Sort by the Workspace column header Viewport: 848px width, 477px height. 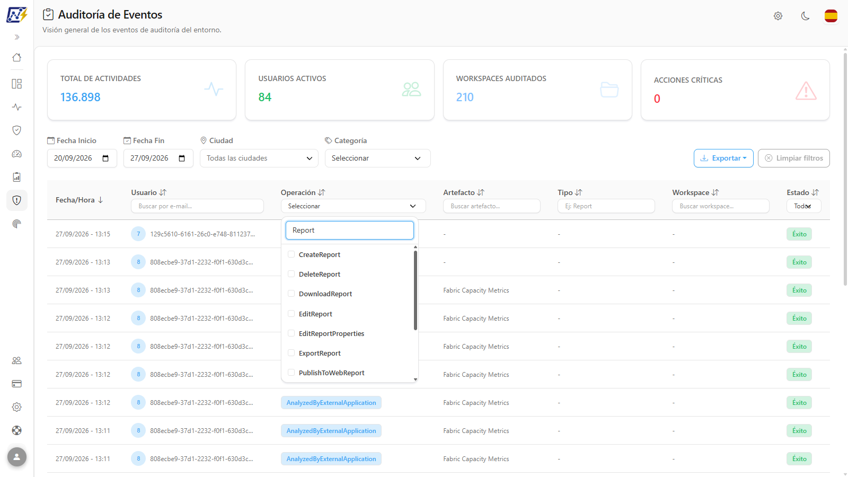pos(696,192)
